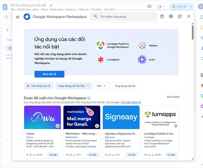The image size is (203, 168).
Task: Click the Google Workspace Marketplace logo
Action: click(27, 17)
